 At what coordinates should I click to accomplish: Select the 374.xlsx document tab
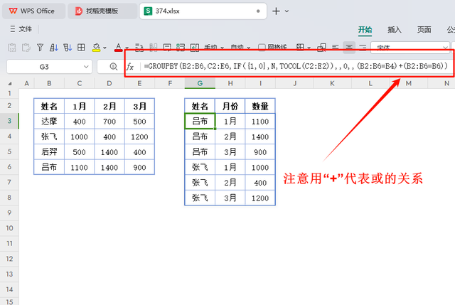(x=203, y=11)
